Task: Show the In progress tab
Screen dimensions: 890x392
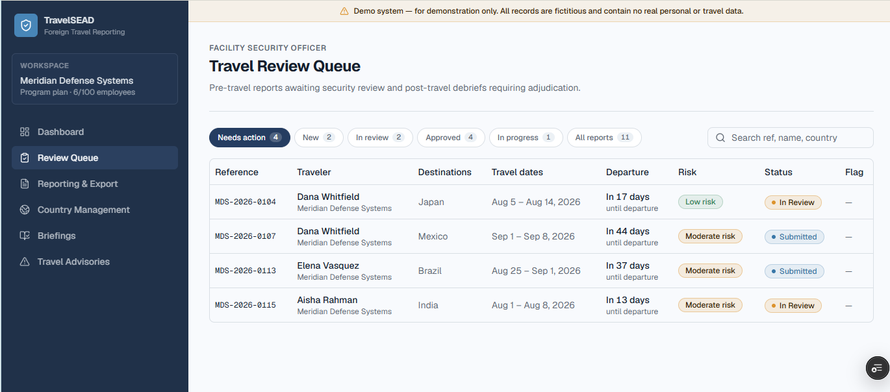Action: [526, 138]
